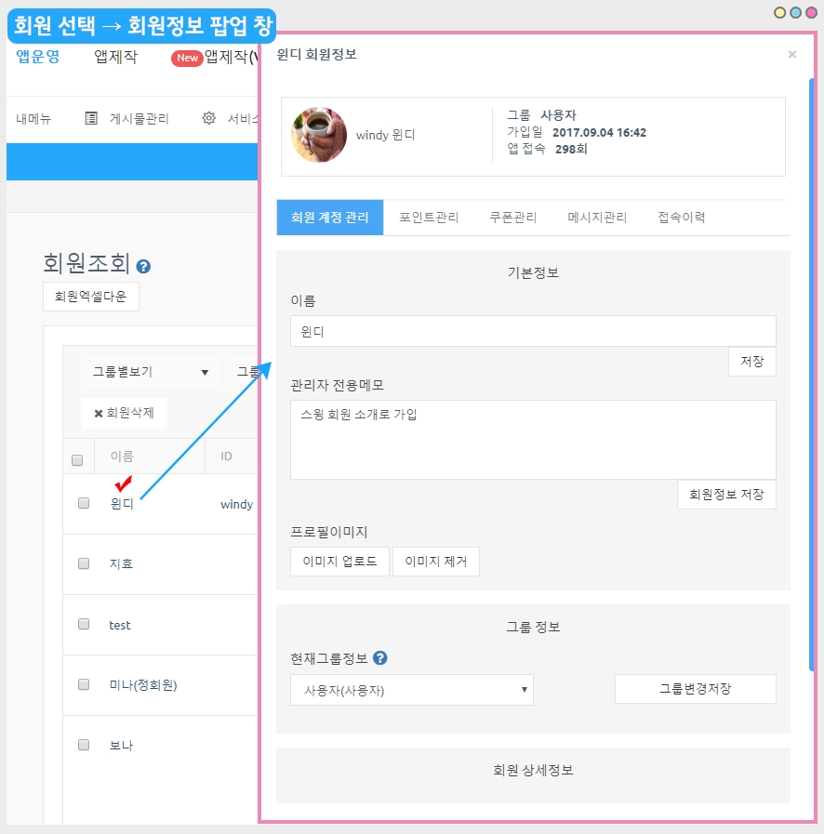Open the 그룹별보기 dropdown
This screenshot has height=834, width=824.
pyautogui.click(x=150, y=372)
